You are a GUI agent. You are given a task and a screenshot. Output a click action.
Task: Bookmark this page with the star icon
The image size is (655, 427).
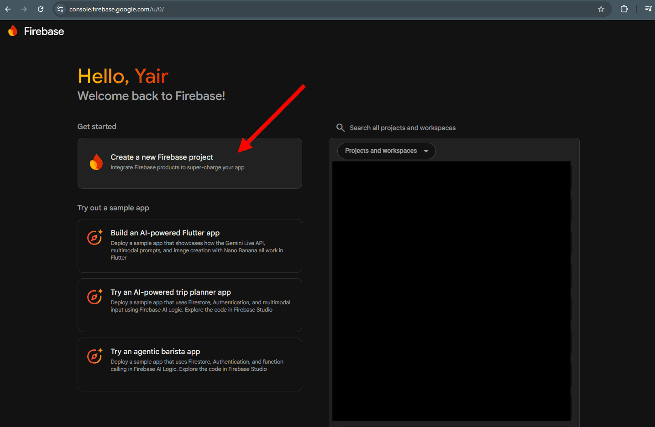tap(601, 9)
